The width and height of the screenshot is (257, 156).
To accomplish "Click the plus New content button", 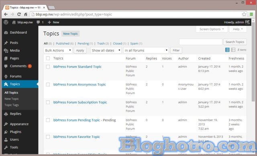I will 53,22.
